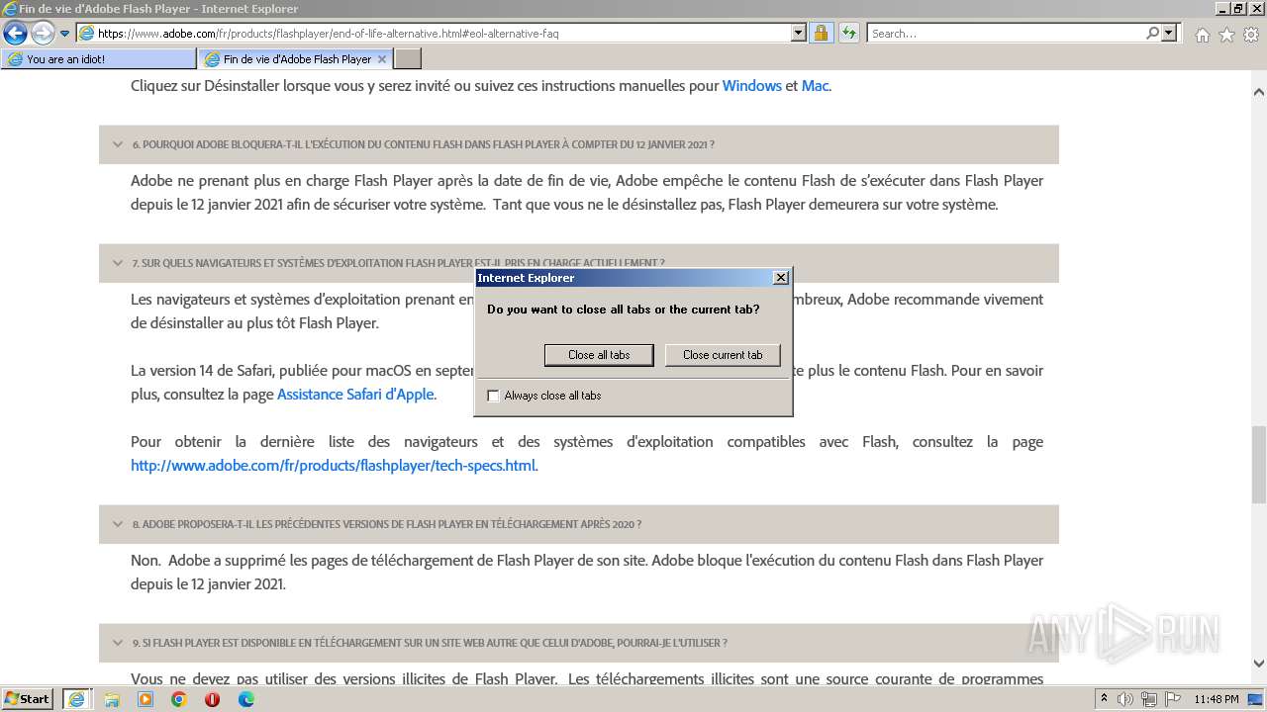Minimize the Internet Explorer window

coord(1220,9)
